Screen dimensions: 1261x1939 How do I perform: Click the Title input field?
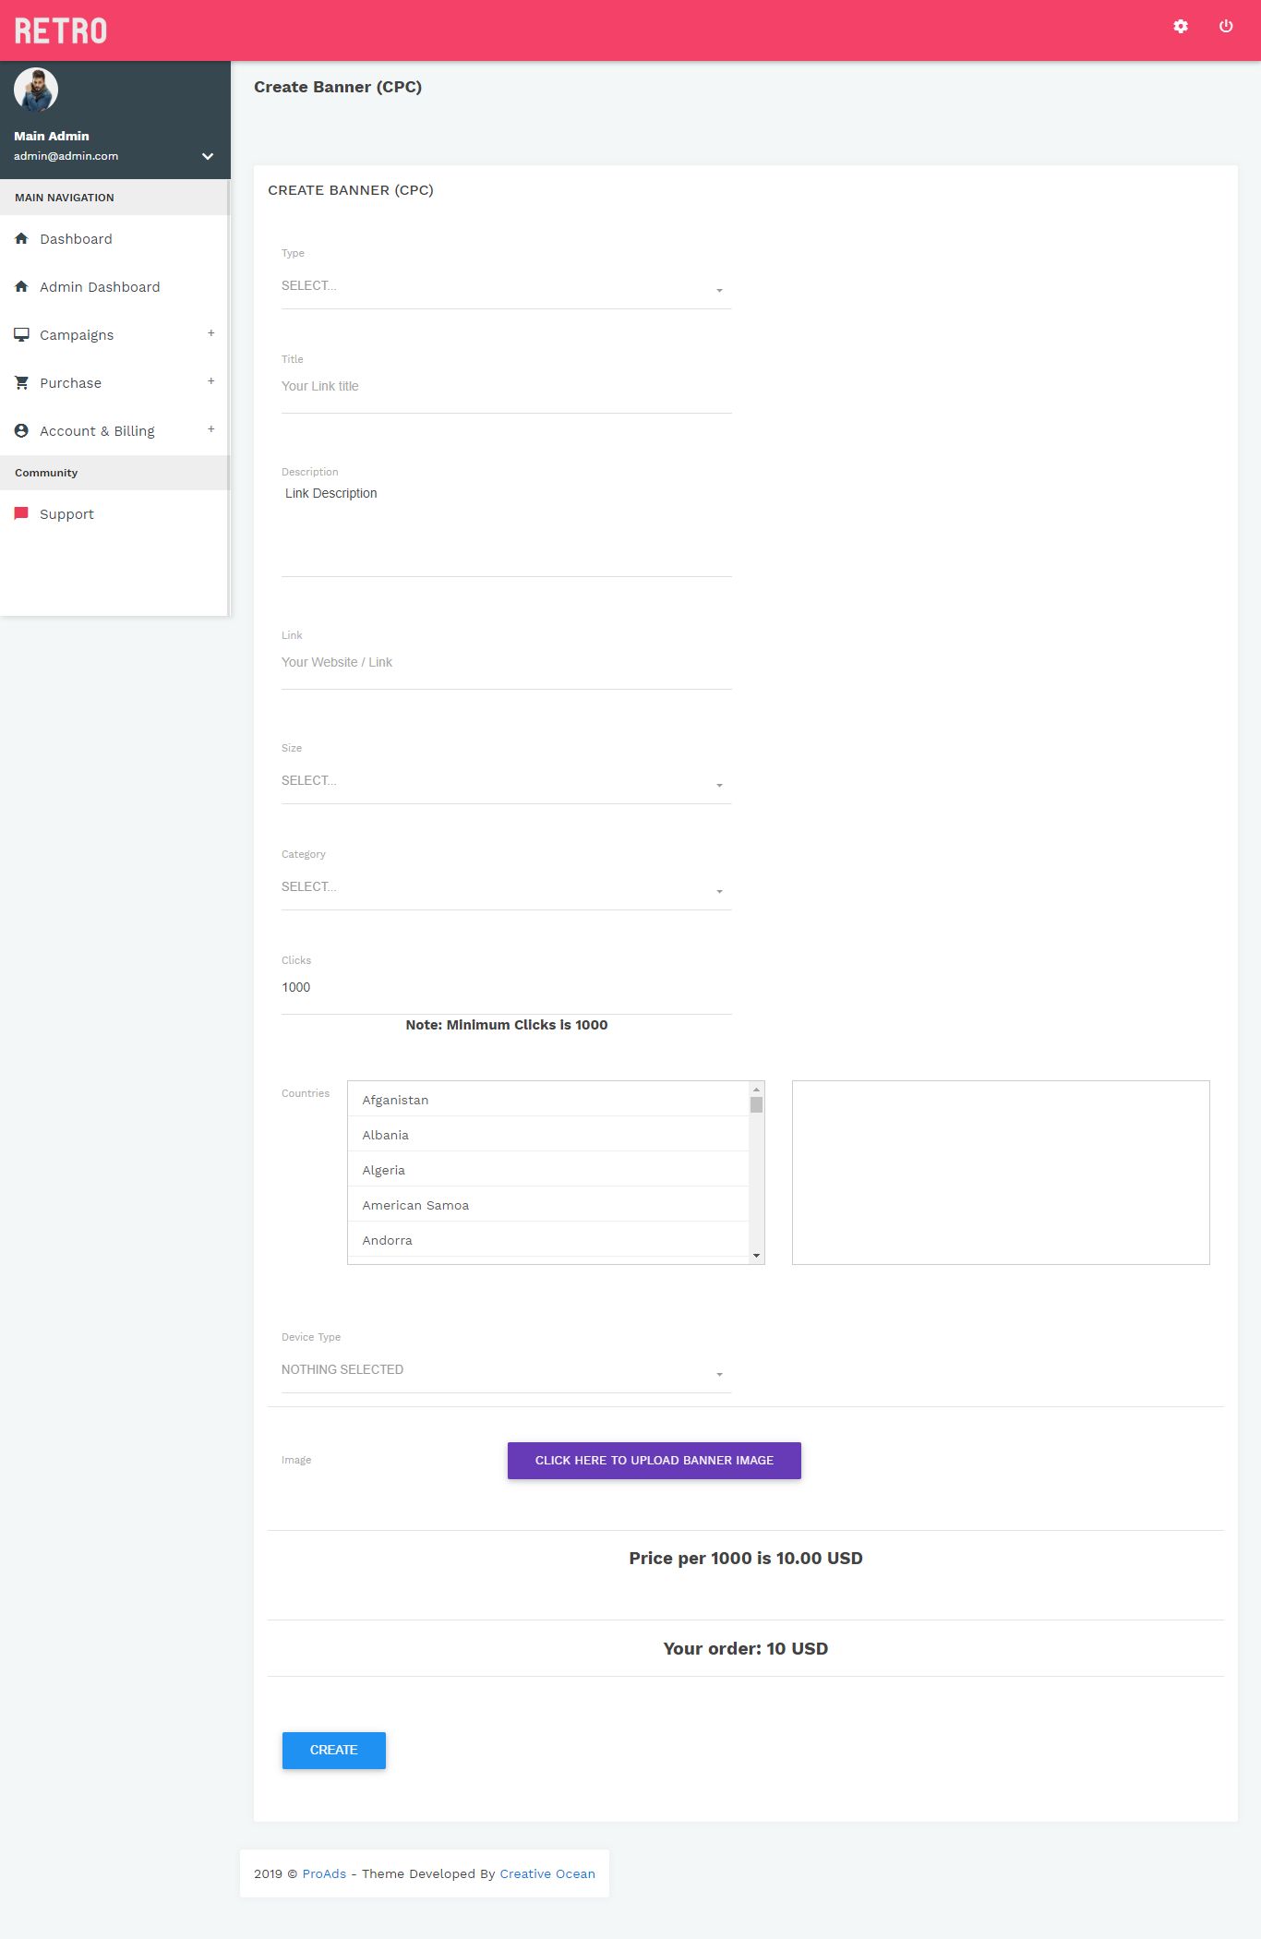(506, 387)
